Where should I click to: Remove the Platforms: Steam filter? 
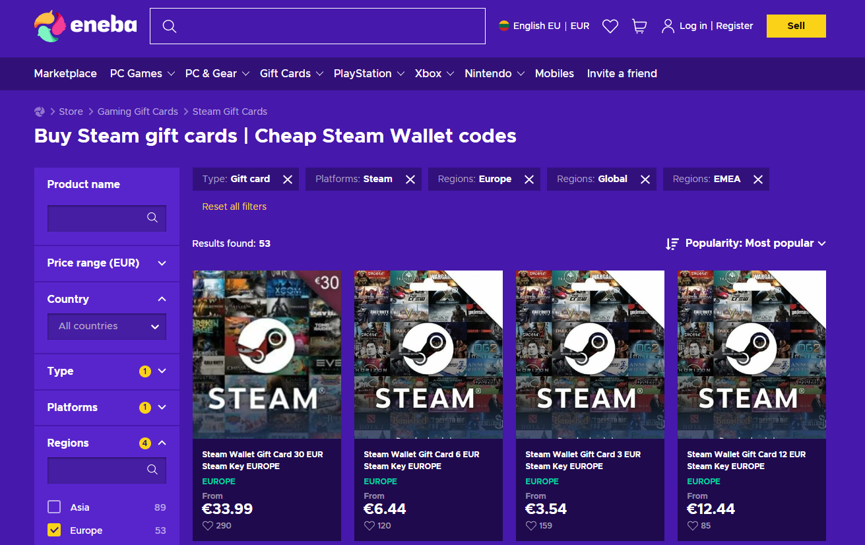click(x=410, y=179)
